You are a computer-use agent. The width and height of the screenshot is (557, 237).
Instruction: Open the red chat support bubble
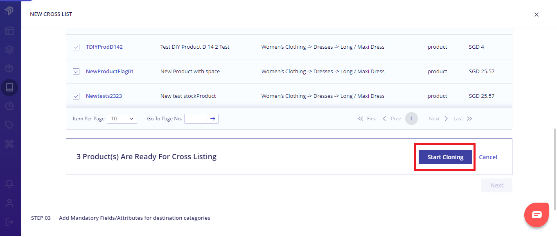537,215
